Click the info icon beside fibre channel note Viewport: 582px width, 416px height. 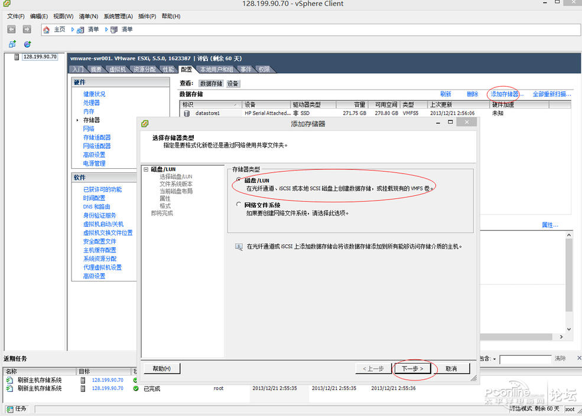pyautogui.click(x=239, y=247)
